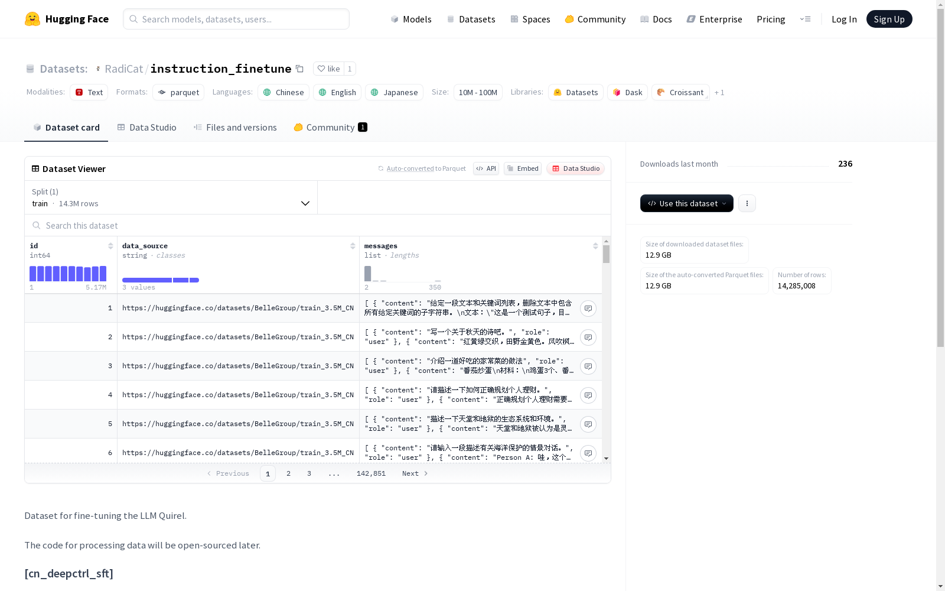Click the messages lengths histogram
Screen dimensions: 945x591
point(403,274)
